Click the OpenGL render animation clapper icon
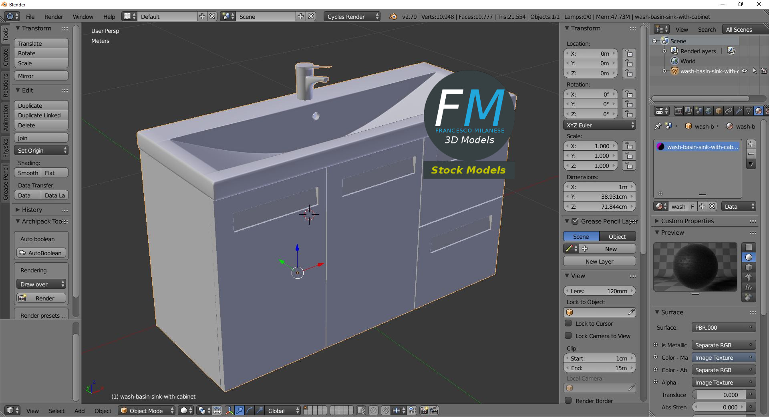This screenshot has height=417, width=769. tap(434, 411)
